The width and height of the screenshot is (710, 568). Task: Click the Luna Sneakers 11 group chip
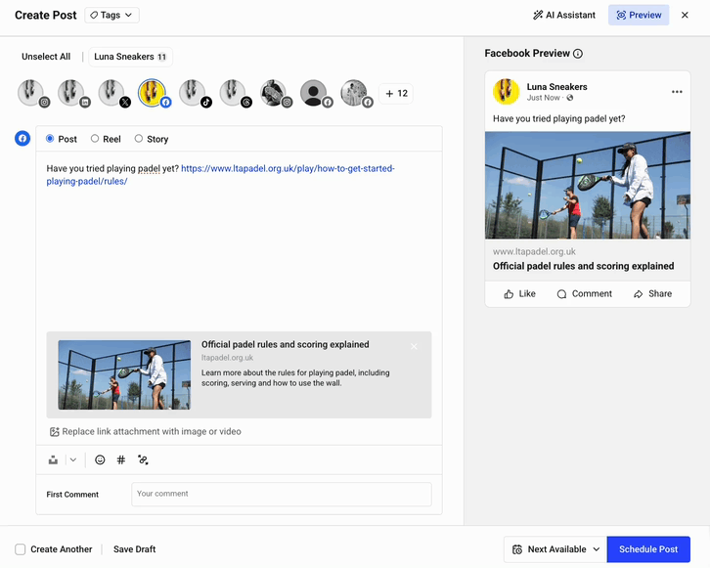(x=130, y=57)
